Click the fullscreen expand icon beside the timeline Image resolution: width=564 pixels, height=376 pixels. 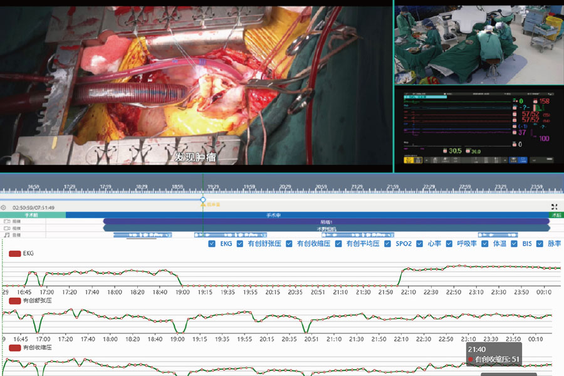click(x=555, y=207)
